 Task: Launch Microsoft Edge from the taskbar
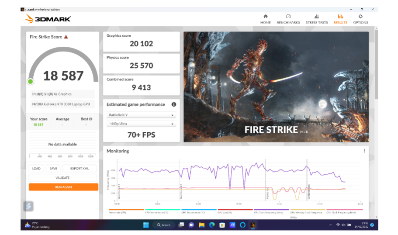(x=212, y=225)
